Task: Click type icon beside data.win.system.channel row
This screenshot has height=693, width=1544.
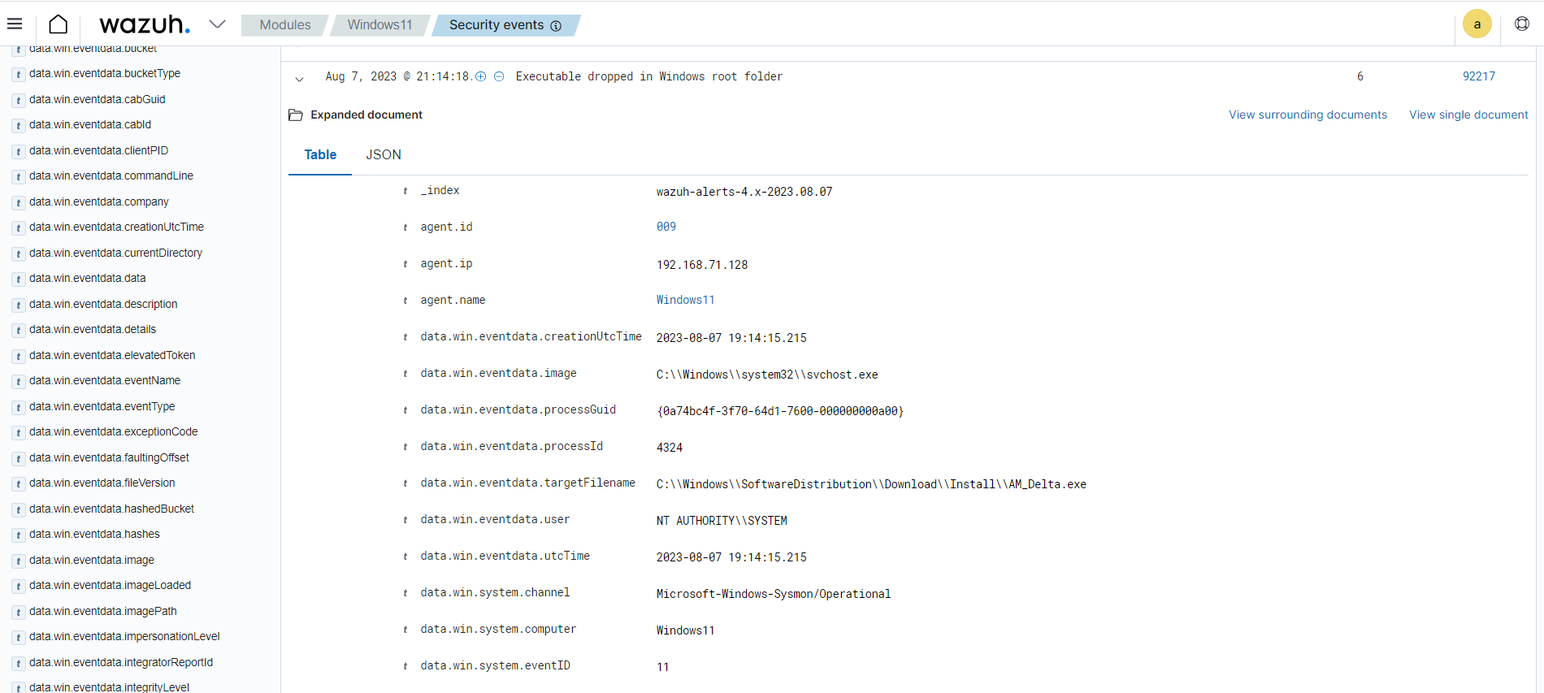Action: pyautogui.click(x=406, y=593)
